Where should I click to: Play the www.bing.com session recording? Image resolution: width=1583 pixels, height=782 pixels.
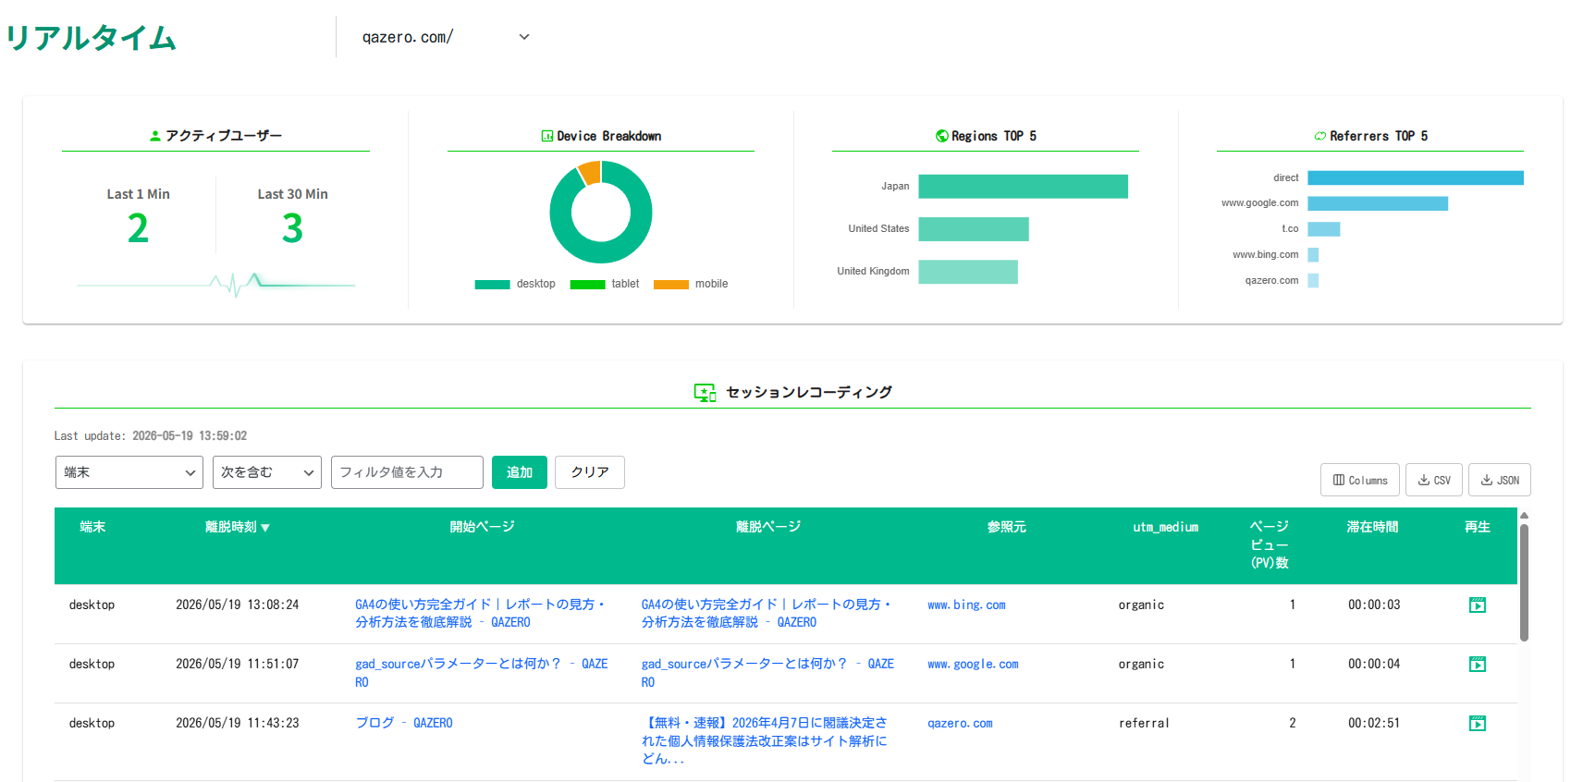pos(1478,605)
